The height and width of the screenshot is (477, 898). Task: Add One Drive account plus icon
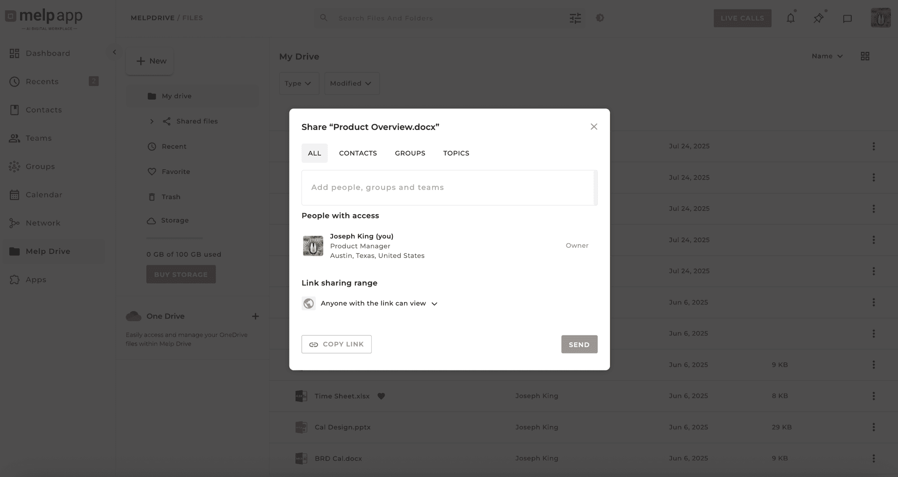tap(255, 317)
